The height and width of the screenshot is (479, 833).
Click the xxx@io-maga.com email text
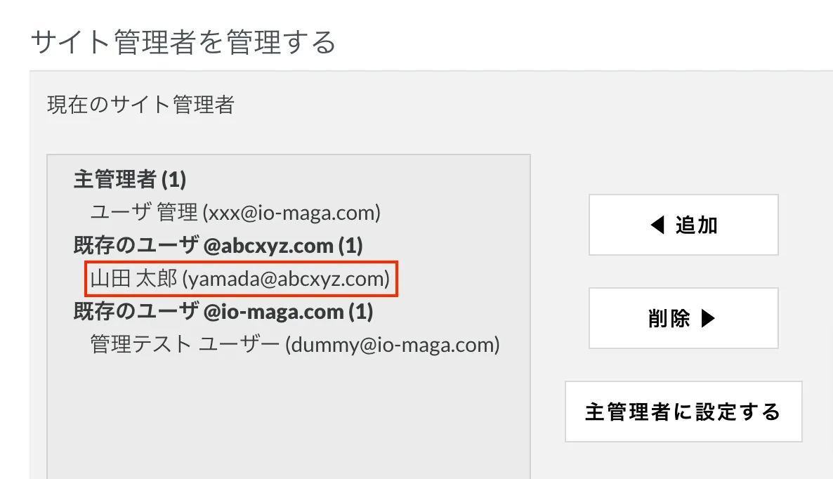pos(291,212)
